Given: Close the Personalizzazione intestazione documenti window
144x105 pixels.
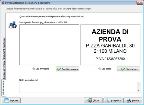Looking at the screenshot, I should click(140, 3).
